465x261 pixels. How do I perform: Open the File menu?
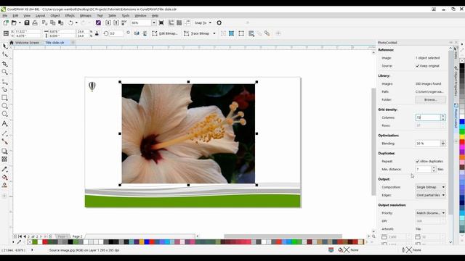(5, 15)
